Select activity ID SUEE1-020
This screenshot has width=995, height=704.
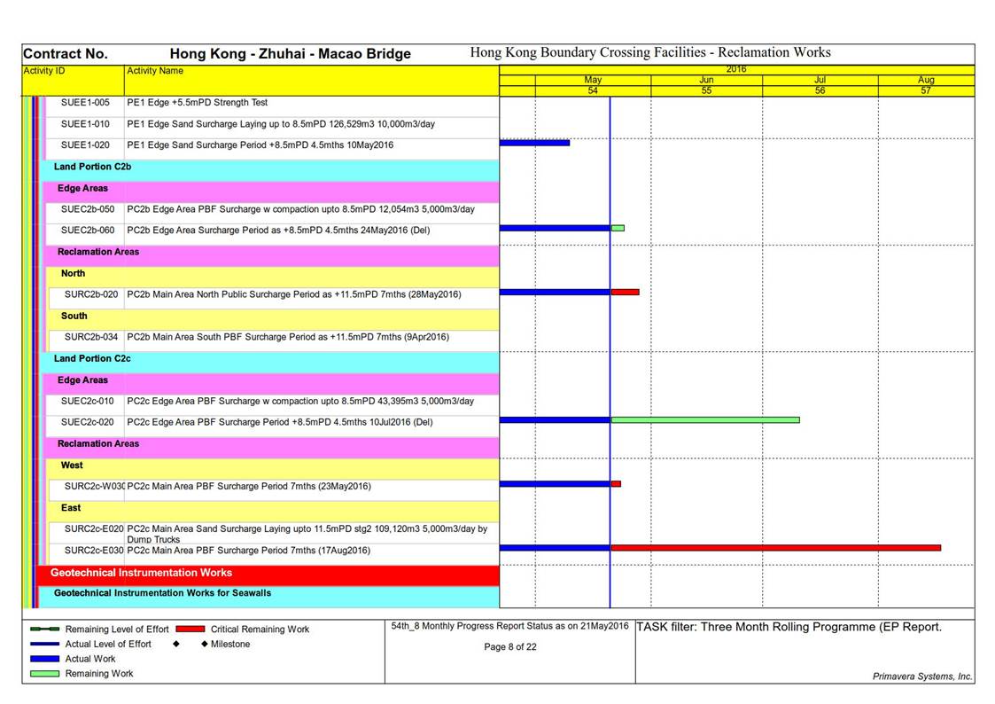[x=85, y=145]
